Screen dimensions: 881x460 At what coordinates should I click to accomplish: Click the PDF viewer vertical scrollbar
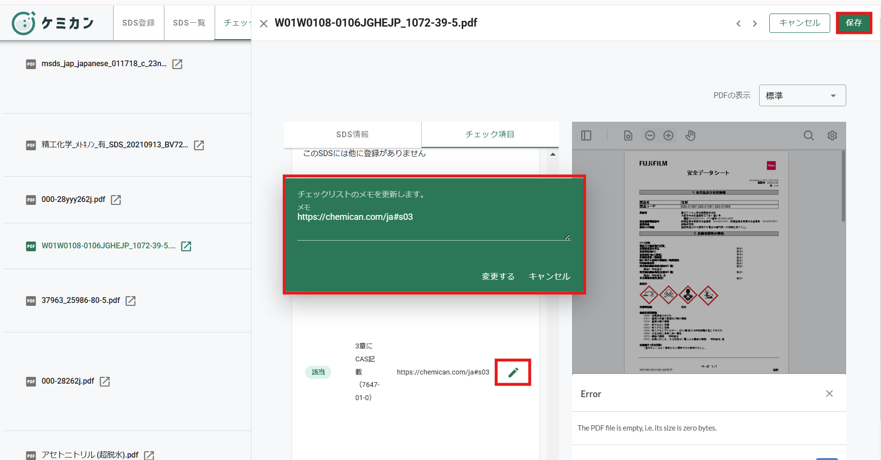pyautogui.click(x=843, y=186)
